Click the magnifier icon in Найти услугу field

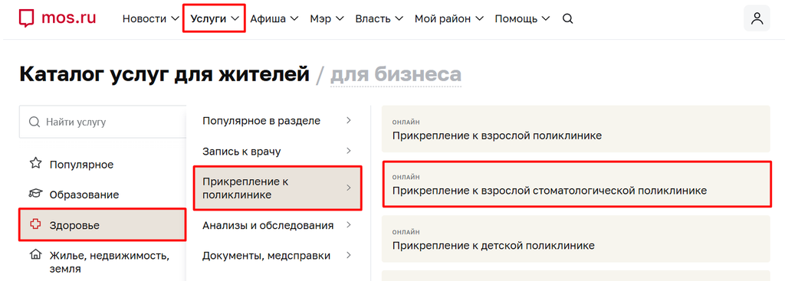coord(34,122)
